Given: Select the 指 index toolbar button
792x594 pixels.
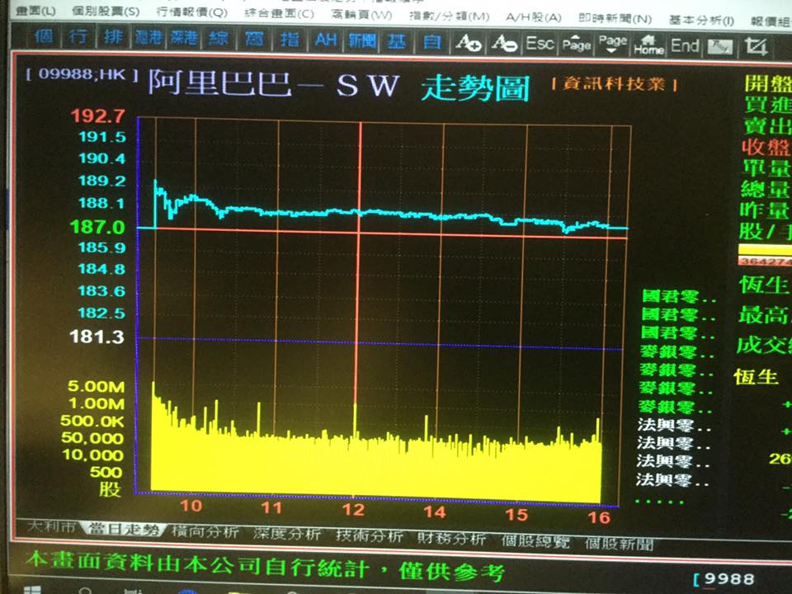Looking at the screenshot, I should click(x=290, y=40).
